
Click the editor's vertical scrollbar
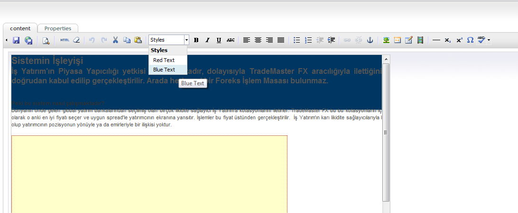click(x=386, y=133)
